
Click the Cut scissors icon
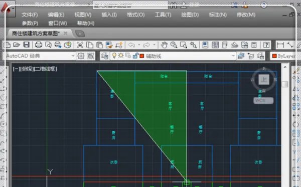click(80, 45)
